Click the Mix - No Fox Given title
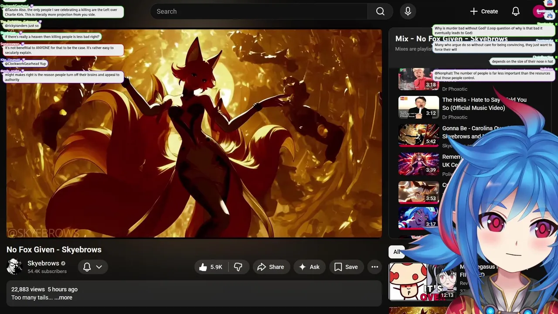The width and height of the screenshot is (558, 314). tap(451, 39)
